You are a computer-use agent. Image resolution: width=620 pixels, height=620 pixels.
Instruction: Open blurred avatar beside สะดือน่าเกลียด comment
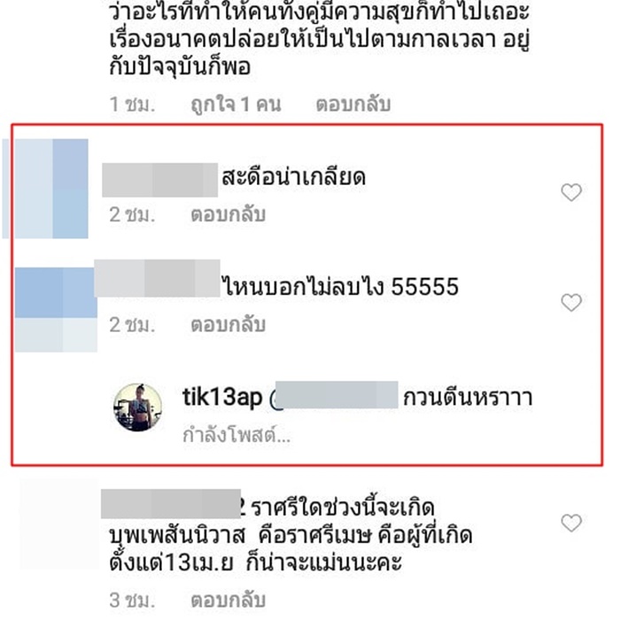[x=45, y=189]
